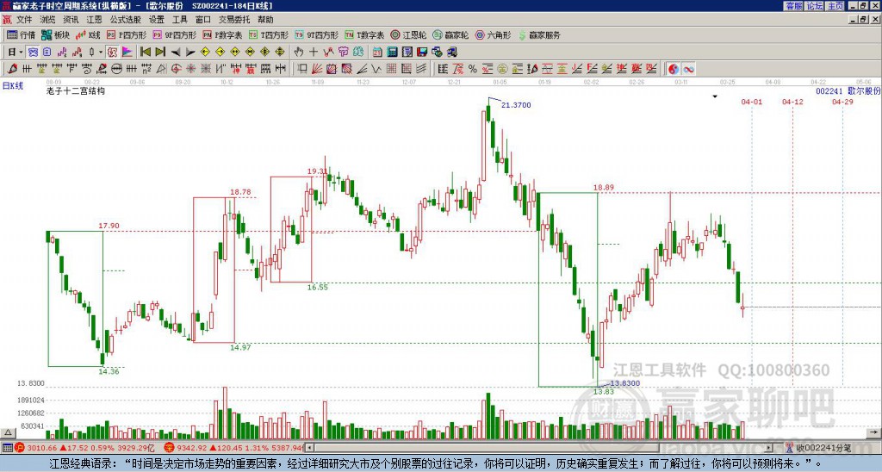
Task: Click the red floppy disk save icon
Action: [x=422, y=52]
